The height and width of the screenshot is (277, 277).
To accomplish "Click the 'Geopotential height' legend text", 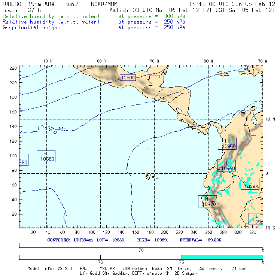I will [31, 28].
